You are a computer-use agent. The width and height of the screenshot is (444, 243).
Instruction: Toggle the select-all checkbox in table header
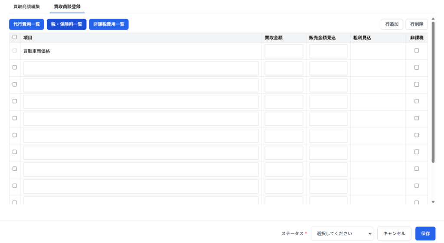(15, 37)
